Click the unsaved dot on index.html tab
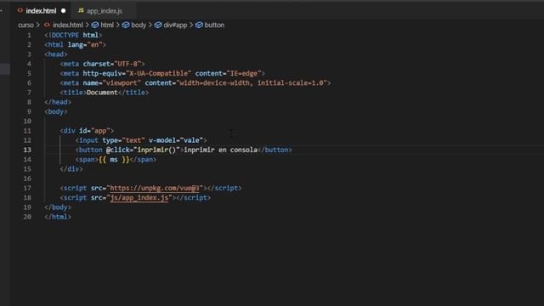544x306 pixels. [64, 11]
